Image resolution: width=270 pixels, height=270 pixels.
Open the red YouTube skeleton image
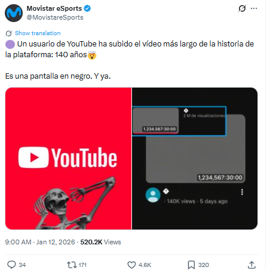point(68,159)
